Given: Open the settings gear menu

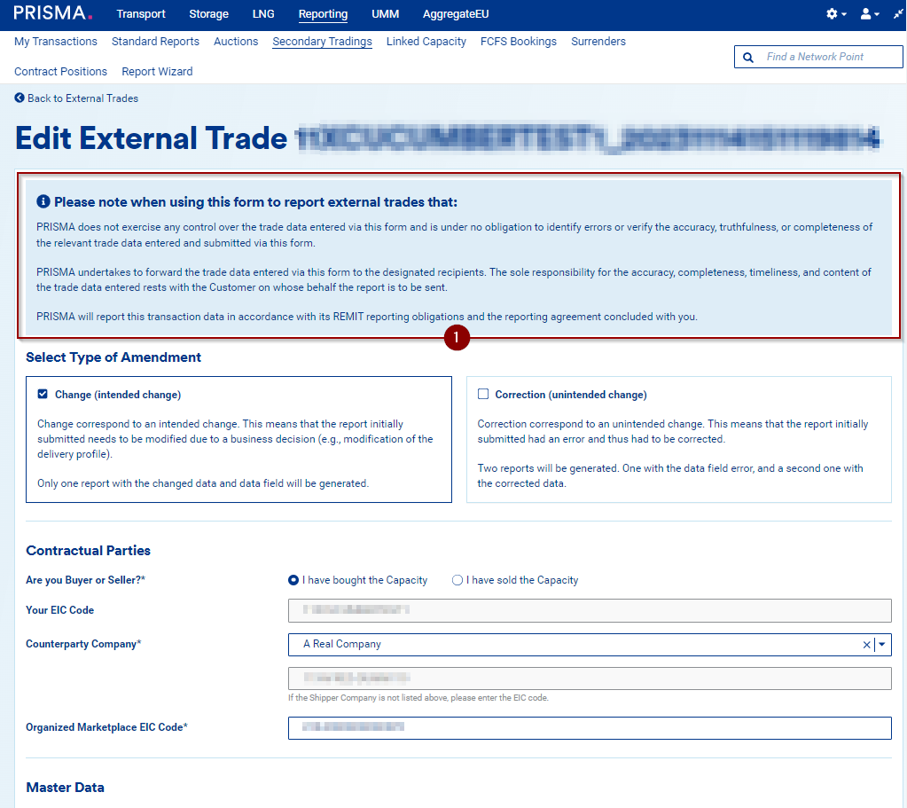Looking at the screenshot, I should (x=832, y=14).
